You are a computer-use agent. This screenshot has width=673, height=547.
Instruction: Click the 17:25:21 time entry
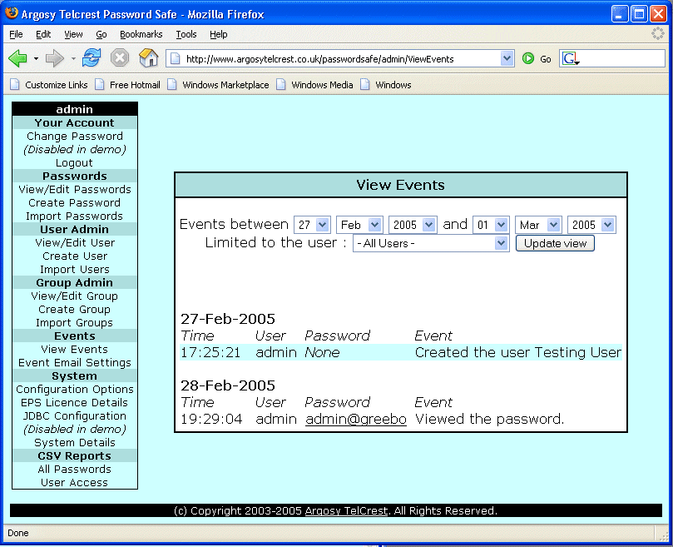click(210, 352)
